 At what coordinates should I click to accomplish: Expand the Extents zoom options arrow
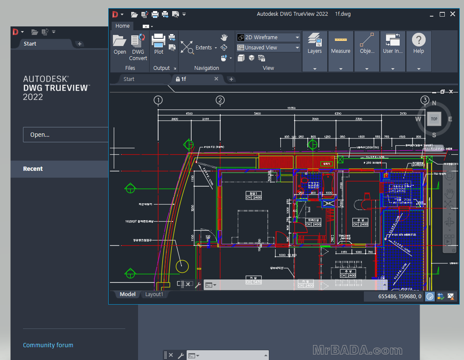pos(216,48)
